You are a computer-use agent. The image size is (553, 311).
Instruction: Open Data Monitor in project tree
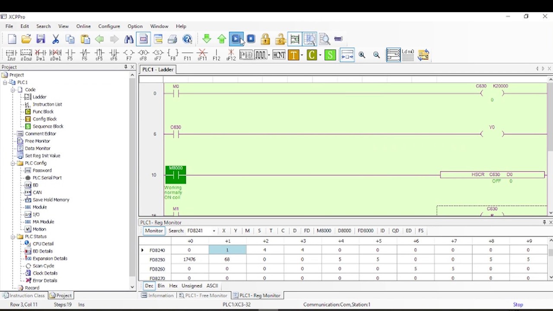point(38,148)
